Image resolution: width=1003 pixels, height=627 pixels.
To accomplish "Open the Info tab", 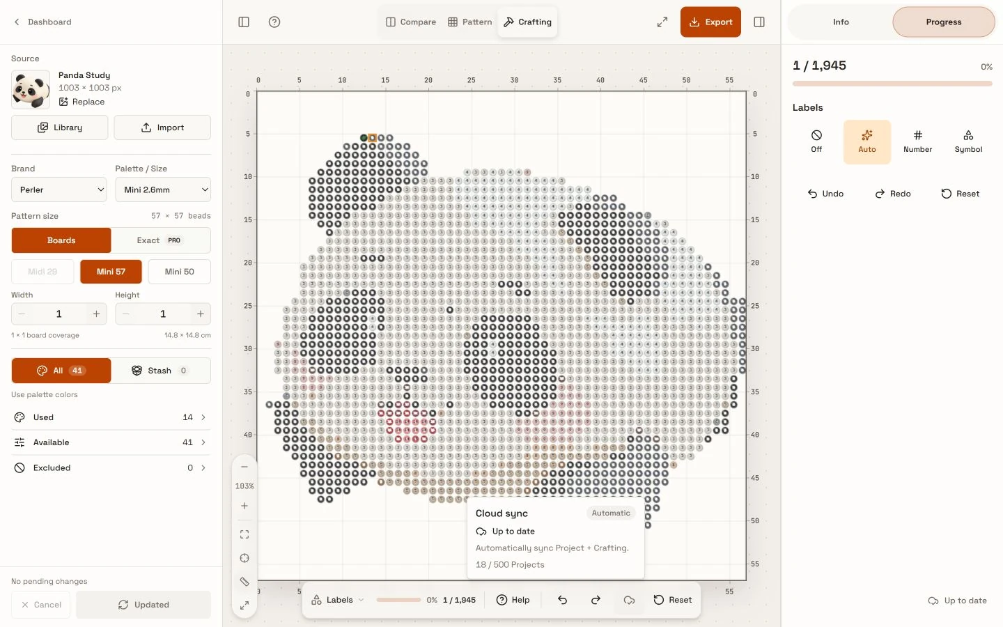I will (x=841, y=22).
